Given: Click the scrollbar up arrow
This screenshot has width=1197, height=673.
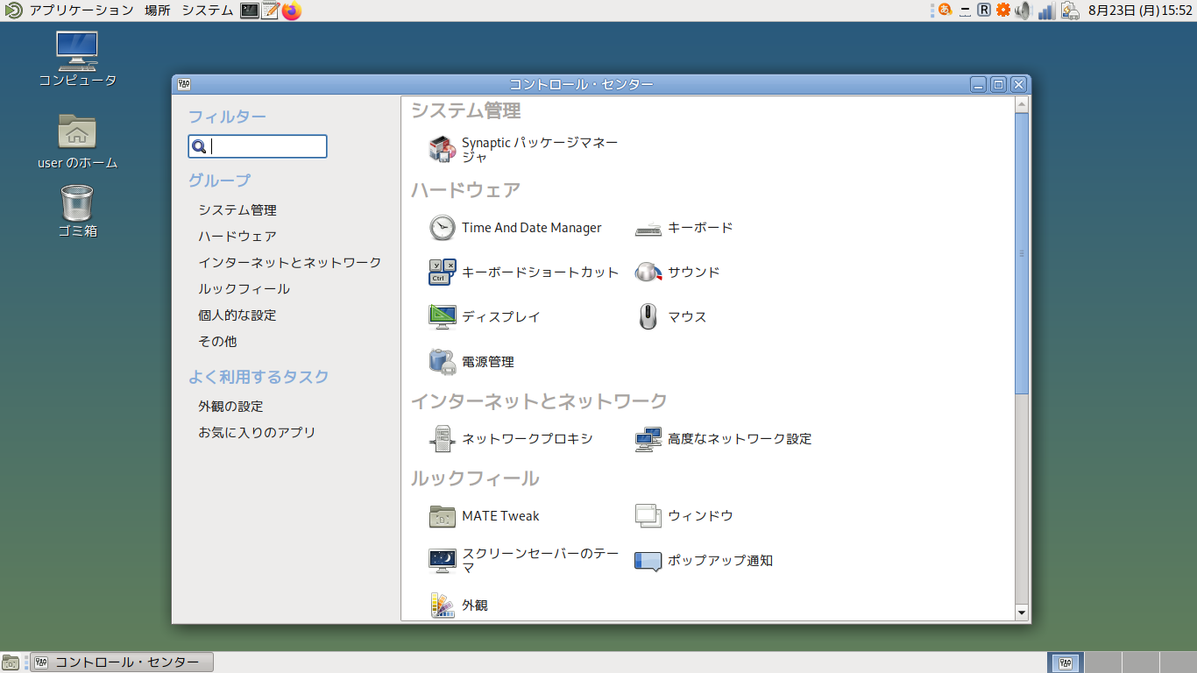Looking at the screenshot, I should [1021, 103].
